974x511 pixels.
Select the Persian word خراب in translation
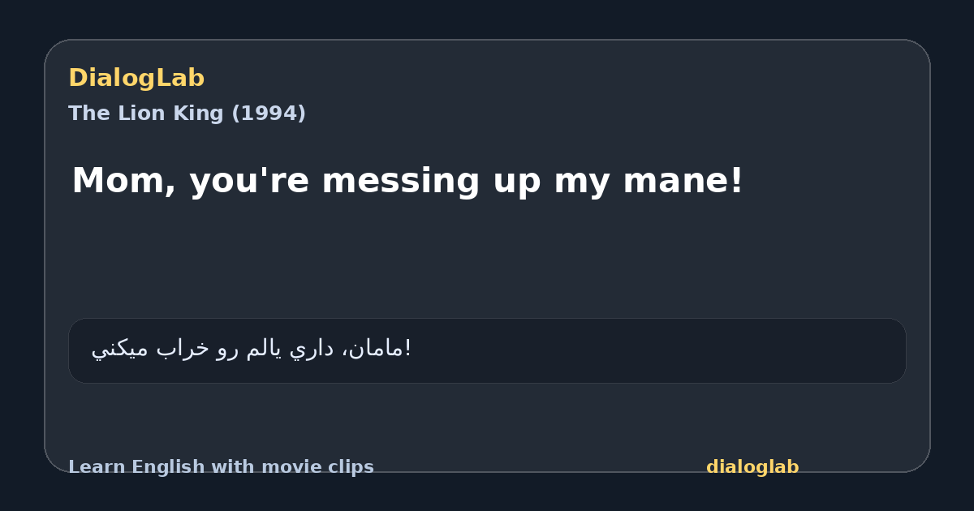point(182,349)
